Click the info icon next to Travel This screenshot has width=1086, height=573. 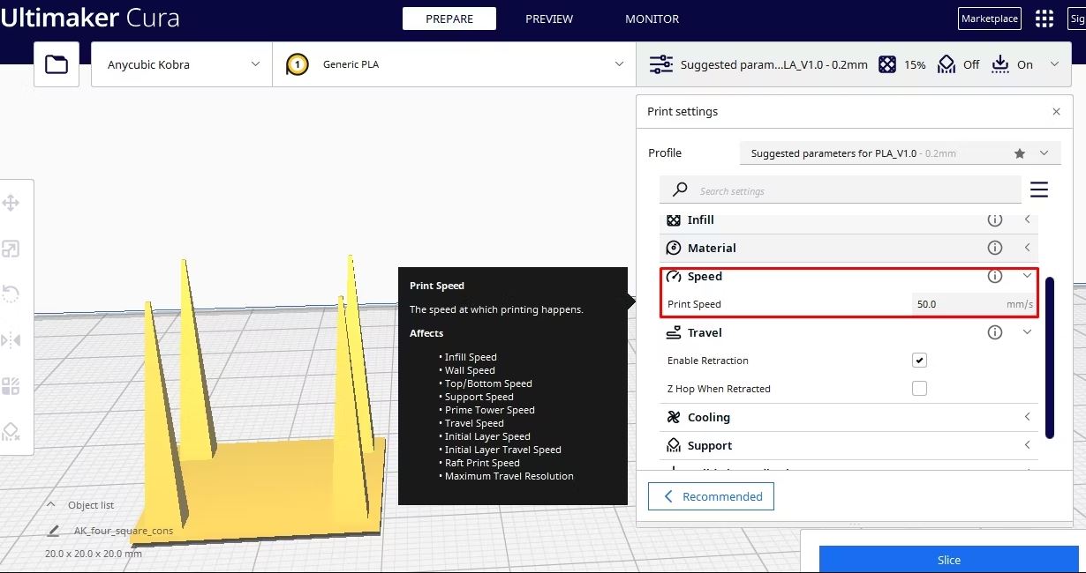(995, 332)
